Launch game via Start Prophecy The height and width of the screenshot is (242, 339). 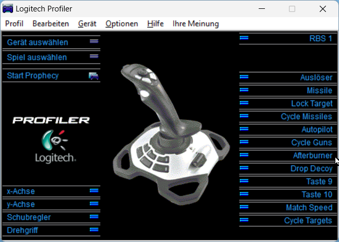(x=33, y=75)
